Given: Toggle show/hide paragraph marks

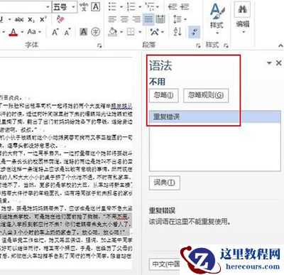Looking at the screenshot, I should [195, 32].
